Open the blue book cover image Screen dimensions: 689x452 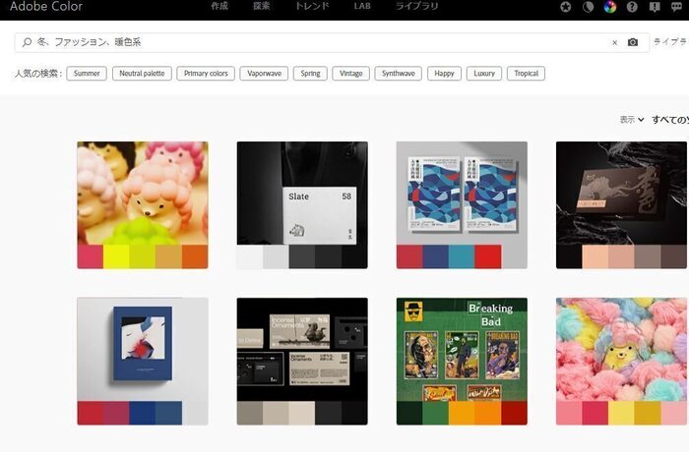click(143, 349)
